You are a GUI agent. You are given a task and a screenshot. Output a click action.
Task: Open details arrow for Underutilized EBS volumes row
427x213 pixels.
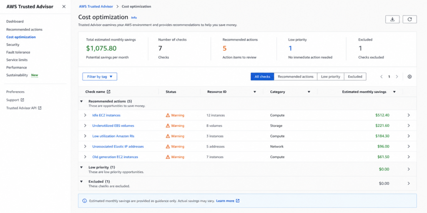click(x=409, y=126)
